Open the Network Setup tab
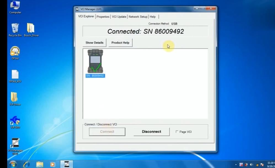Viewport: 275px width, 168px height. pos(138,17)
